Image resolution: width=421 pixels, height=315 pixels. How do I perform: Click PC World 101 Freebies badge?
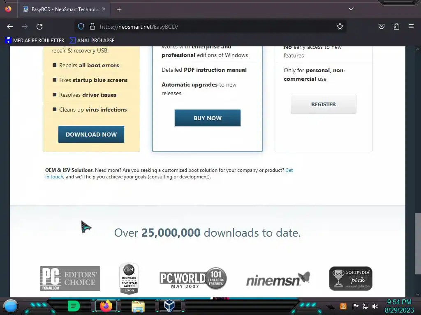tap(193, 278)
